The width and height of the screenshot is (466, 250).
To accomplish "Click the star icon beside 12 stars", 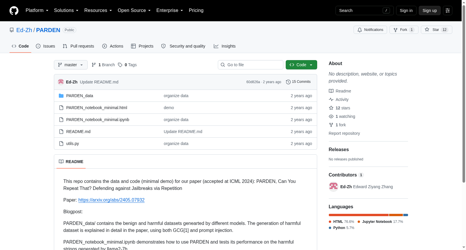I will point(331,108).
